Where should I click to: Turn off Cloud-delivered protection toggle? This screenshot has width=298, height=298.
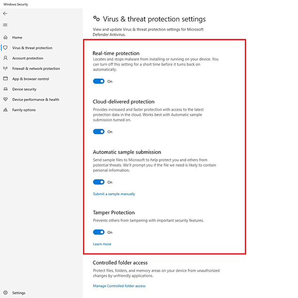point(99,132)
